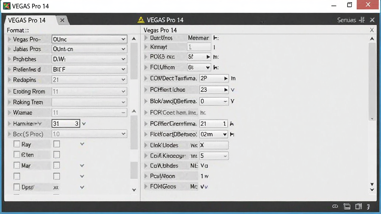Expand the Blok/andDBefirea row
Image resolution: width=381 pixels, height=214 pixels.
146,101
